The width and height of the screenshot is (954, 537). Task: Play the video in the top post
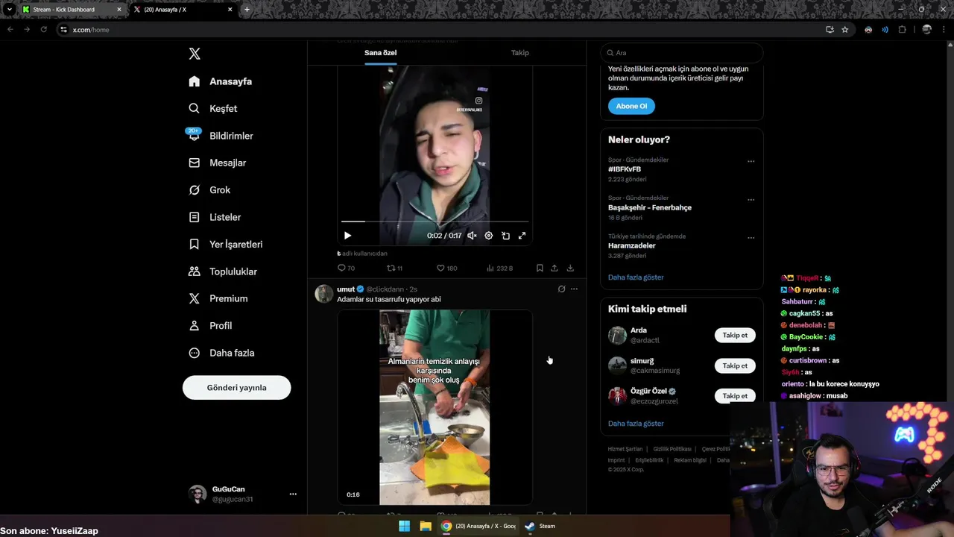347,236
